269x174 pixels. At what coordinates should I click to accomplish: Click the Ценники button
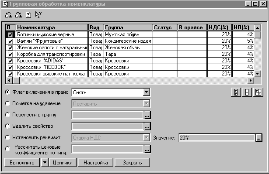63,162
